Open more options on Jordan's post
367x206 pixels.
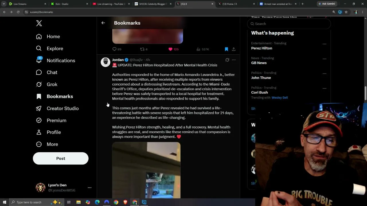point(234,60)
